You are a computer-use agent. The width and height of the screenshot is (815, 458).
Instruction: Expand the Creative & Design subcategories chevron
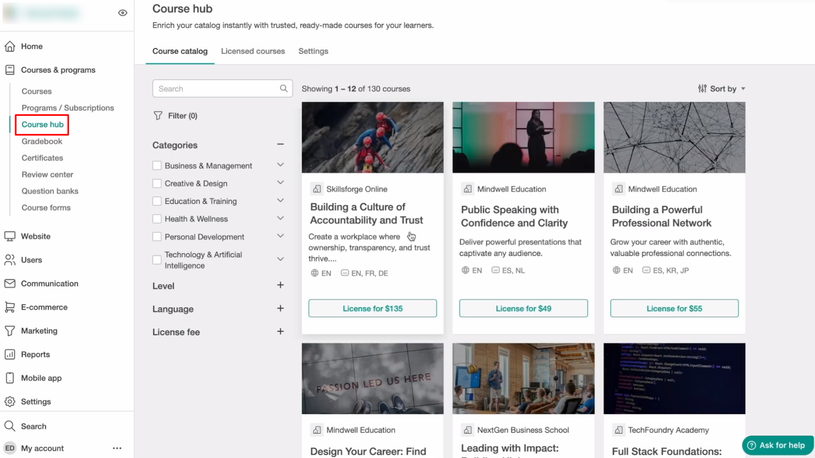point(280,183)
